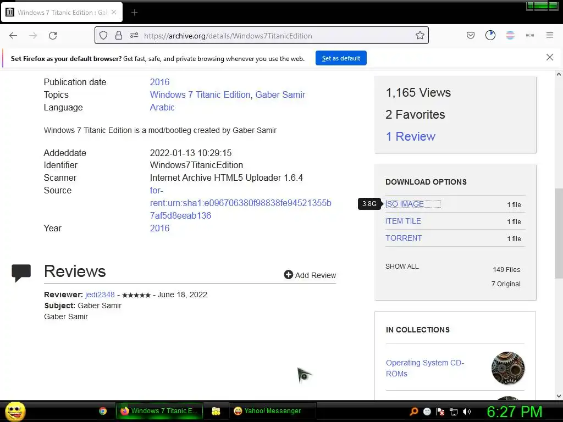Launch Chrome from the taskbar
The width and height of the screenshot is (563, 422).
tap(103, 411)
